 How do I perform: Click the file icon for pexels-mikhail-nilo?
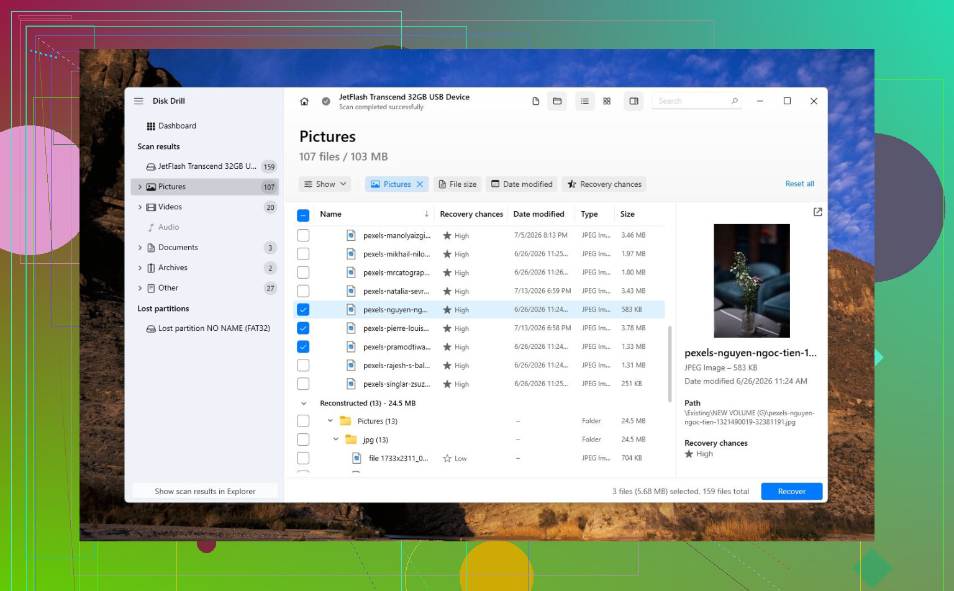(x=351, y=254)
